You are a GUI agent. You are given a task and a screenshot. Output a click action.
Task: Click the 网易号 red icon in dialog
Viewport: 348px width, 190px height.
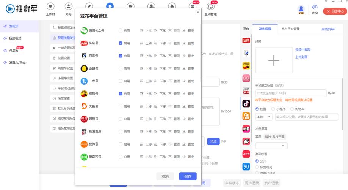84,119
